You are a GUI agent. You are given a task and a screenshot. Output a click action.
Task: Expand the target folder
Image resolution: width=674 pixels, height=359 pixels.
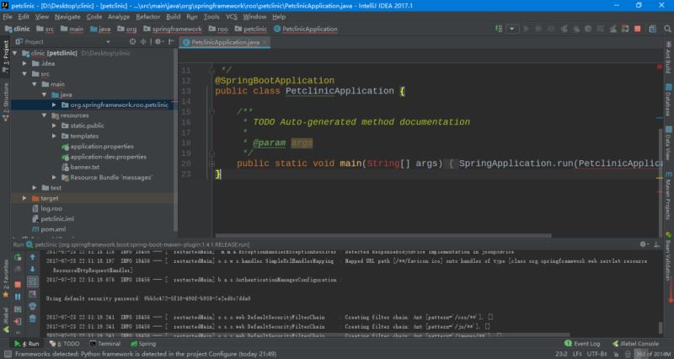(25, 198)
